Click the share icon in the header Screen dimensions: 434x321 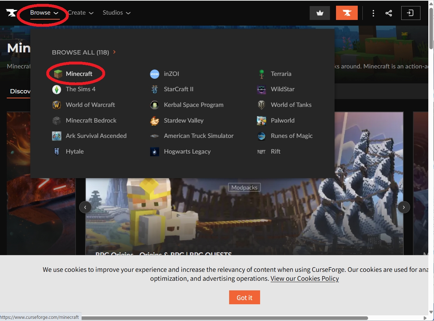coord(388,12)
